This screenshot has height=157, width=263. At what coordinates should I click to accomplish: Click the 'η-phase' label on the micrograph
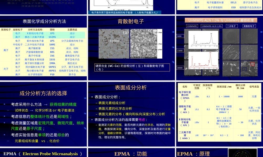click(x=114, y=41)
